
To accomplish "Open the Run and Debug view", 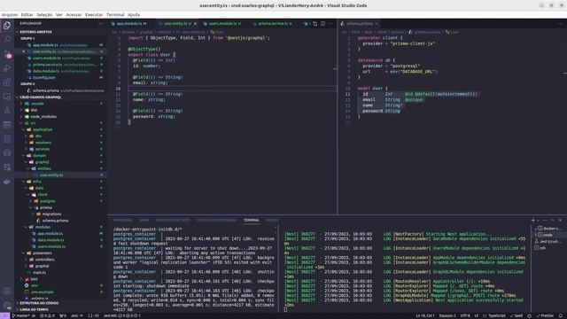I will pyautogui.click(x=7, y=68).
